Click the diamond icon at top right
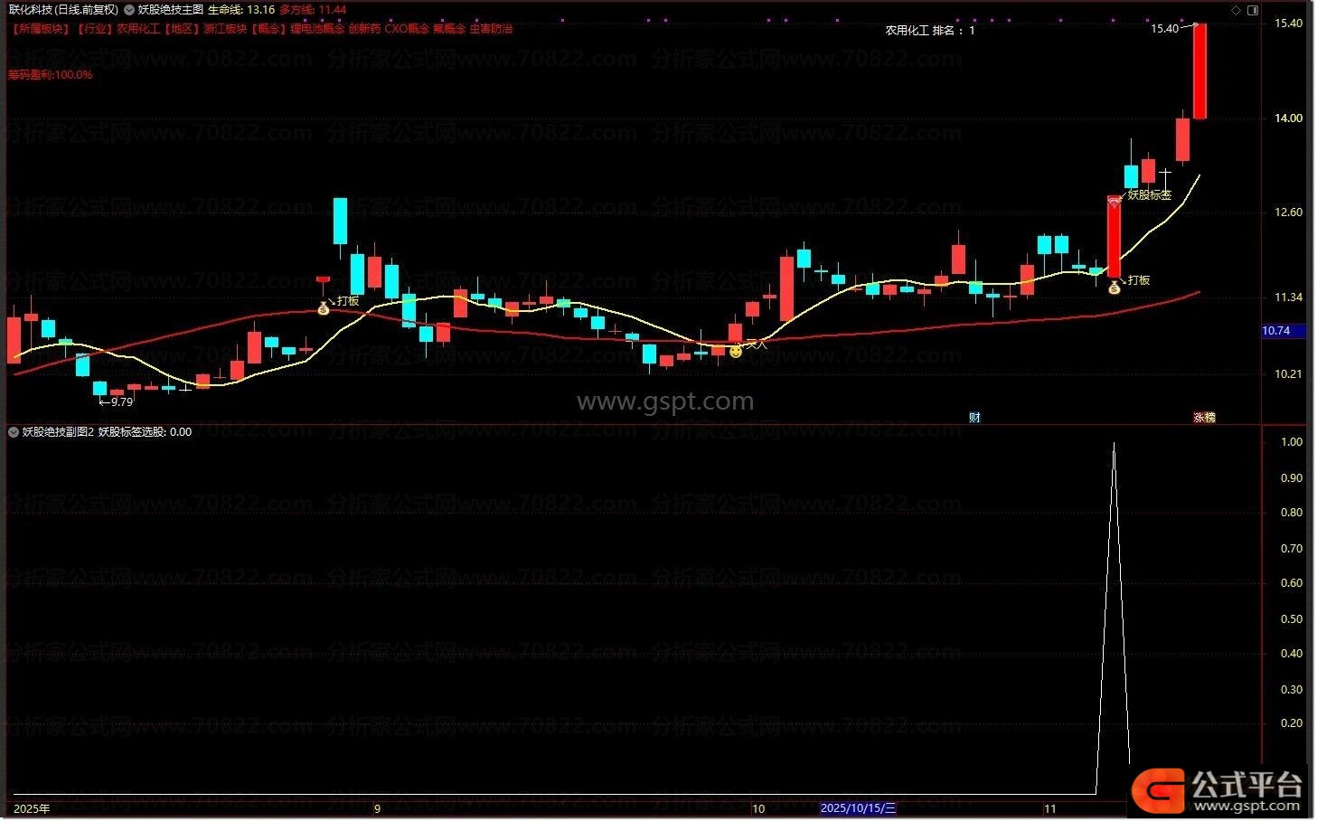 (1236, 10)
